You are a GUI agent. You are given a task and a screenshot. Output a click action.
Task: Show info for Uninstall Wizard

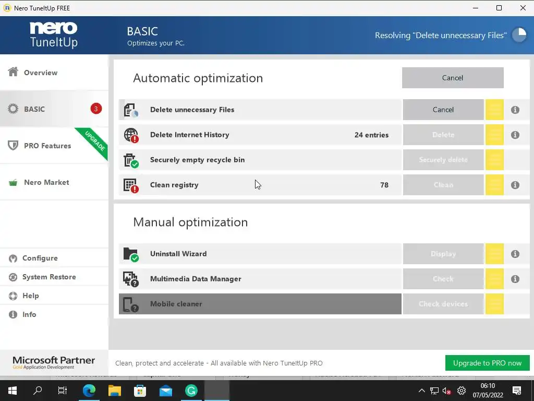(x=515, y=254)
